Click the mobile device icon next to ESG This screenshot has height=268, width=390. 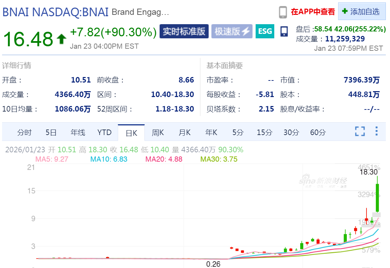tap(284, 31)
